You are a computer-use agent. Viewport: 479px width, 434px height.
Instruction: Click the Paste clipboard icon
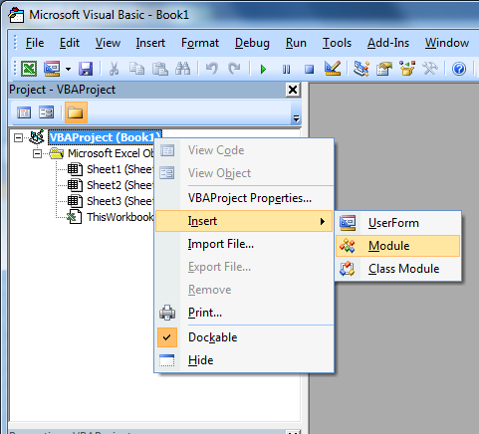[159, 69]
